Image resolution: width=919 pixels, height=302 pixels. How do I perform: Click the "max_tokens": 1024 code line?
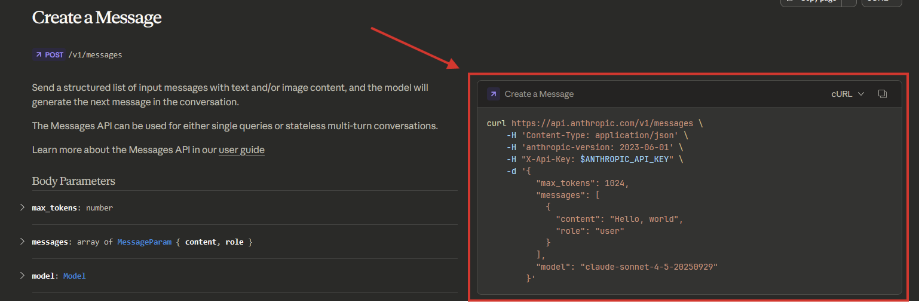583,183
